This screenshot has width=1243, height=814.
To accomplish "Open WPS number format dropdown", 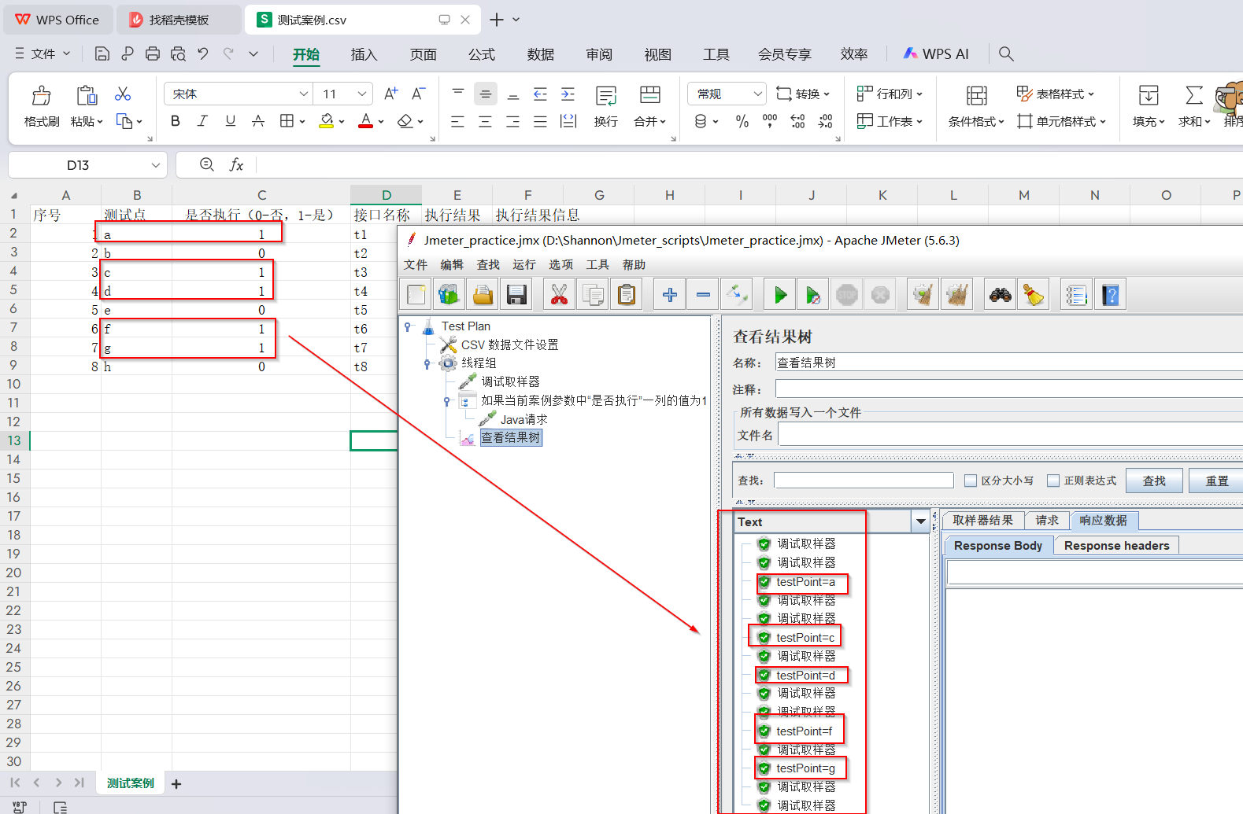I will point(757,94).
